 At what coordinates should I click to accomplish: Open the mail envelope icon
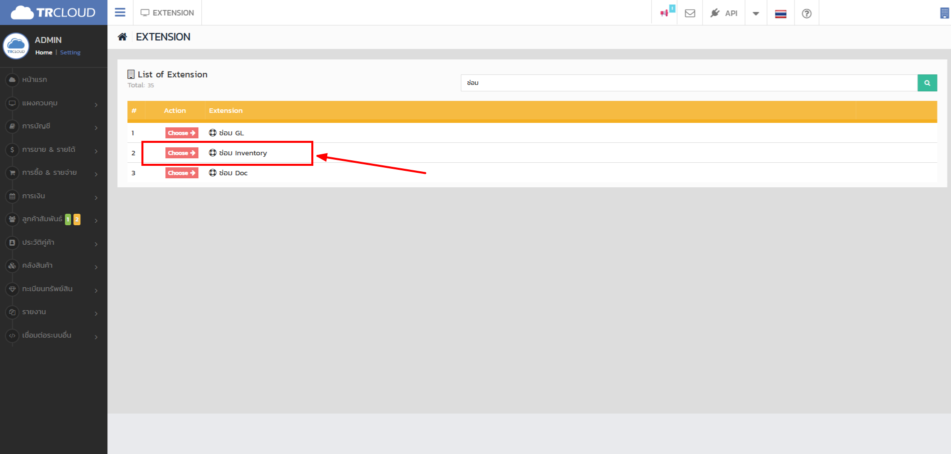690,13
